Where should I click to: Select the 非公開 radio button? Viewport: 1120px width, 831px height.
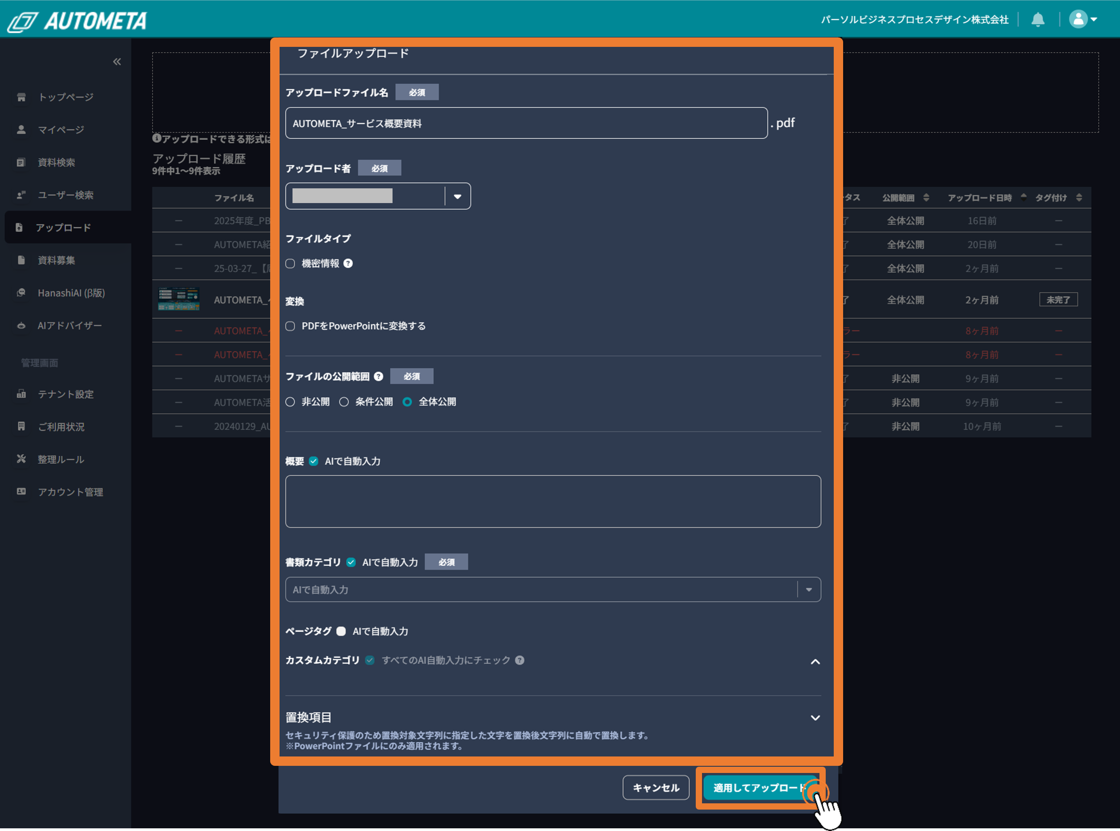pos(290,402)
